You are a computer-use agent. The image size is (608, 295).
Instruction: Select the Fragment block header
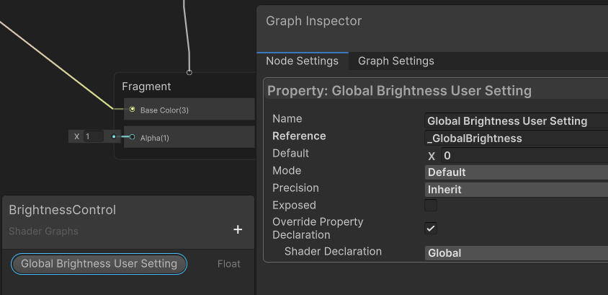[146, 87]
